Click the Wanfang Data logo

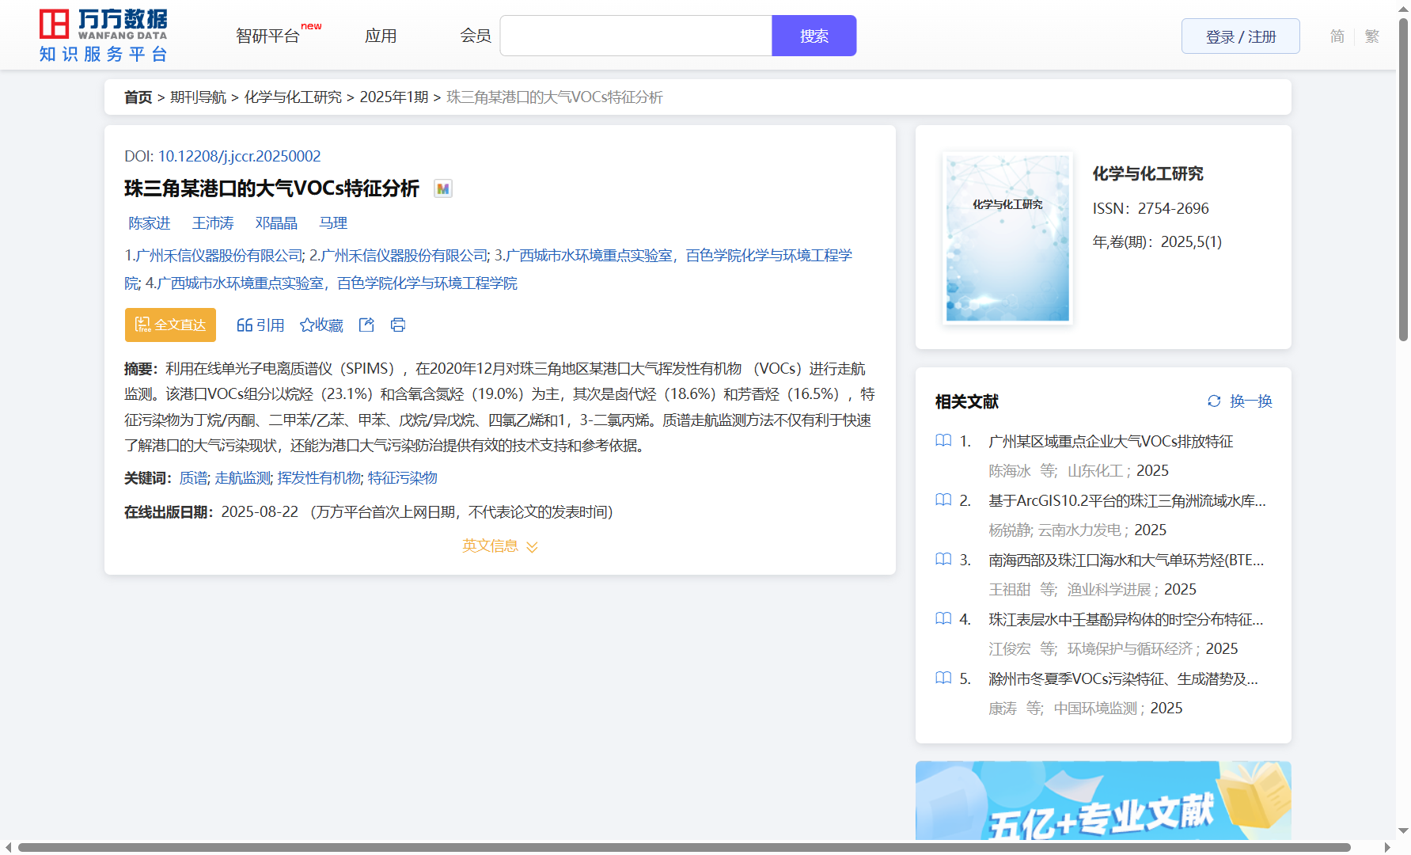point(103,36)
